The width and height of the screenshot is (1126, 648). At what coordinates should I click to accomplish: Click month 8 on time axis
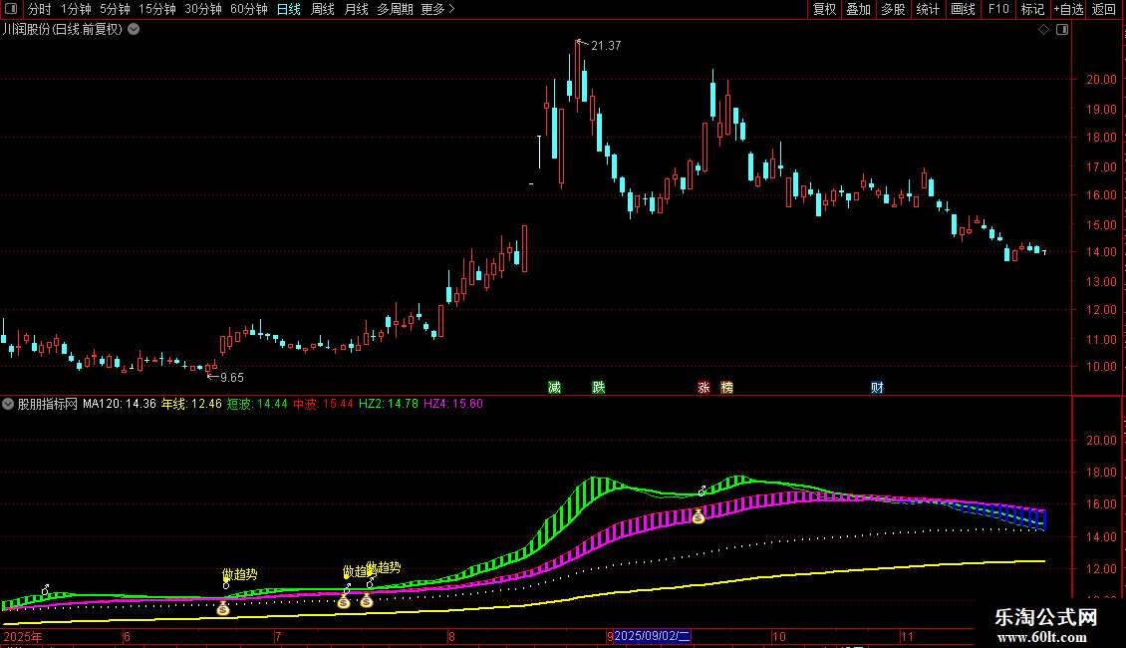click(451, 636)
